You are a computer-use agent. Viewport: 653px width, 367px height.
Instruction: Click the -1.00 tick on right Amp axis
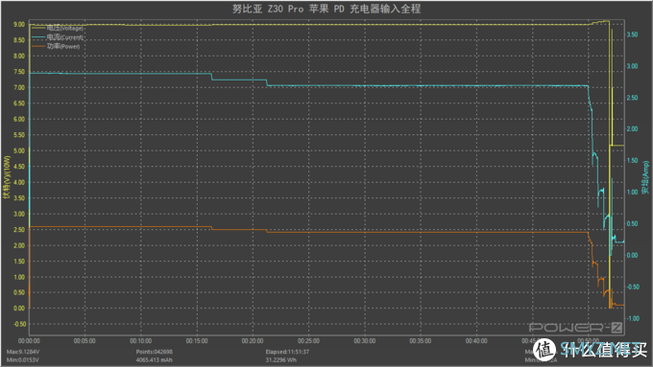click(633, 319)
